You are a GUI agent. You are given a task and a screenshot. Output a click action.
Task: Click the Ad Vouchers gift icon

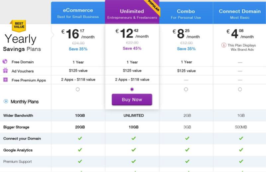5,70
